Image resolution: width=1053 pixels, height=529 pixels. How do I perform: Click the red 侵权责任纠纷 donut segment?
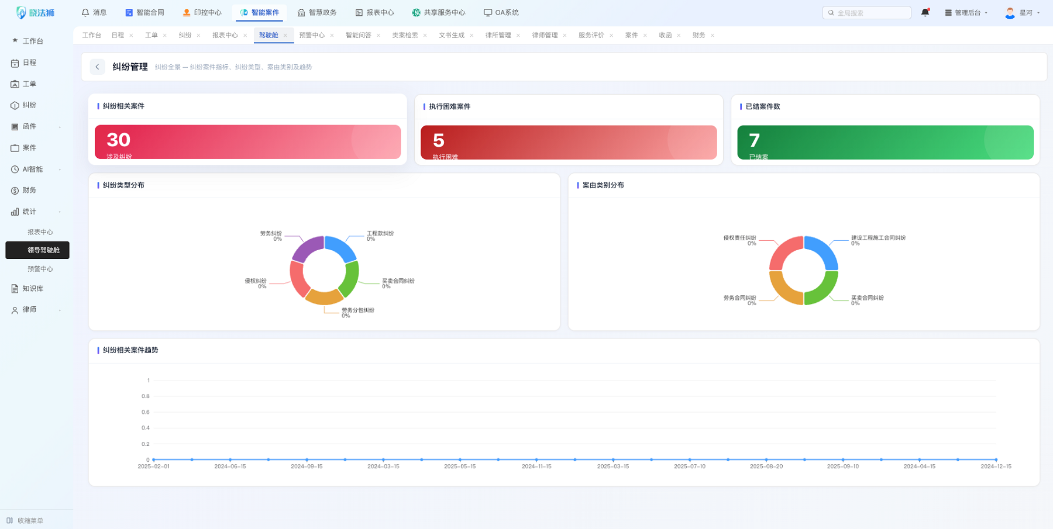tap(784, 251)
